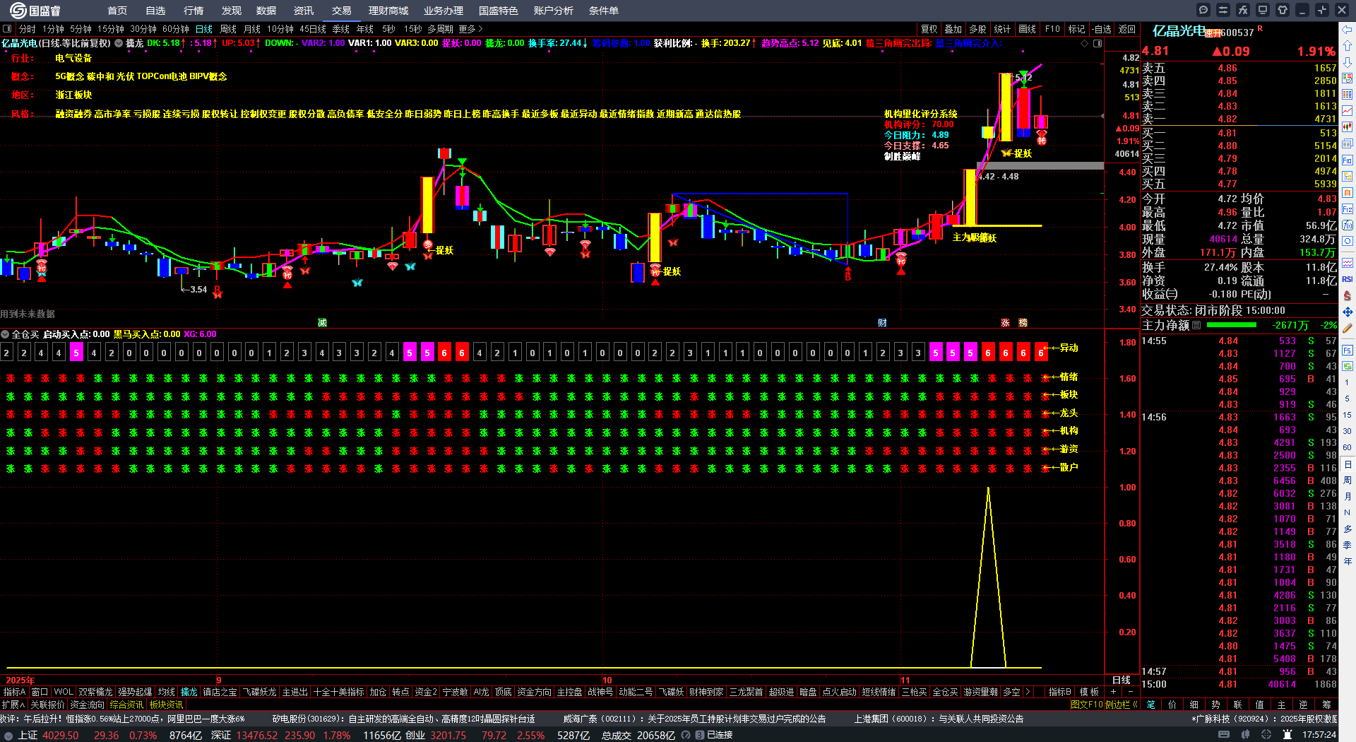Screen dimensions: 1356x742
Task: Click the minus zoom-out button below chart axis
Action: (x=1131, y=692)
